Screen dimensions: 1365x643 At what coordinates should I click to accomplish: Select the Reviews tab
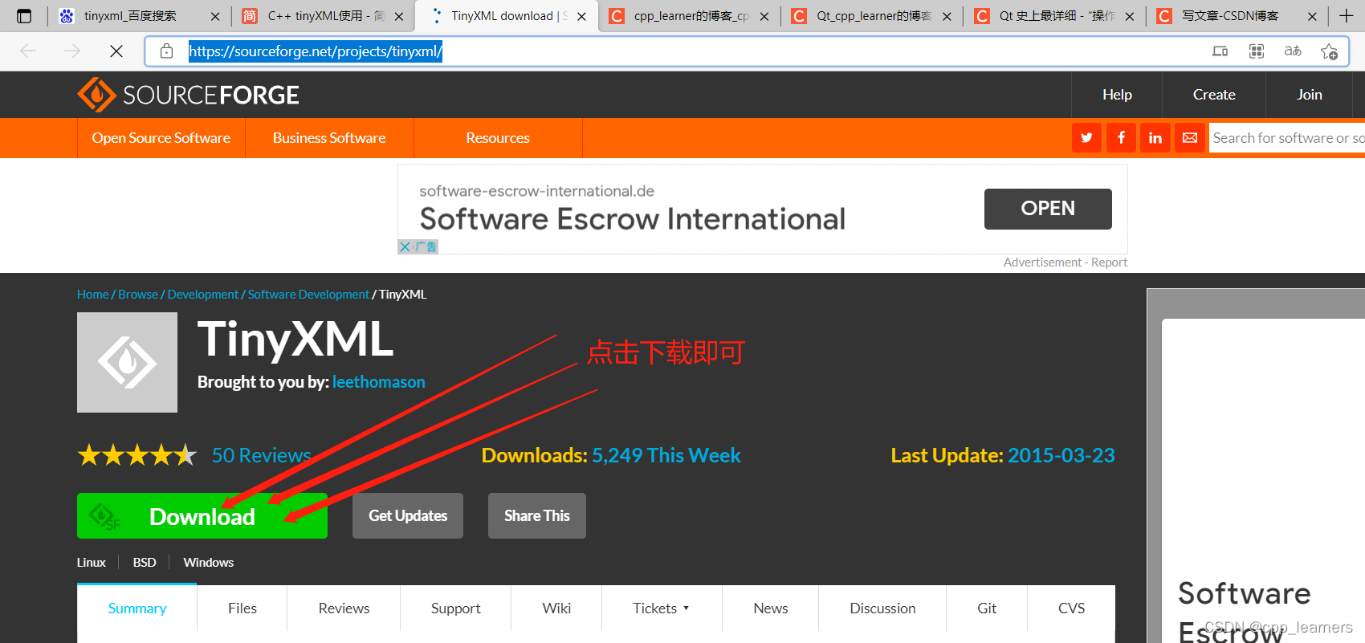[344, 608]
